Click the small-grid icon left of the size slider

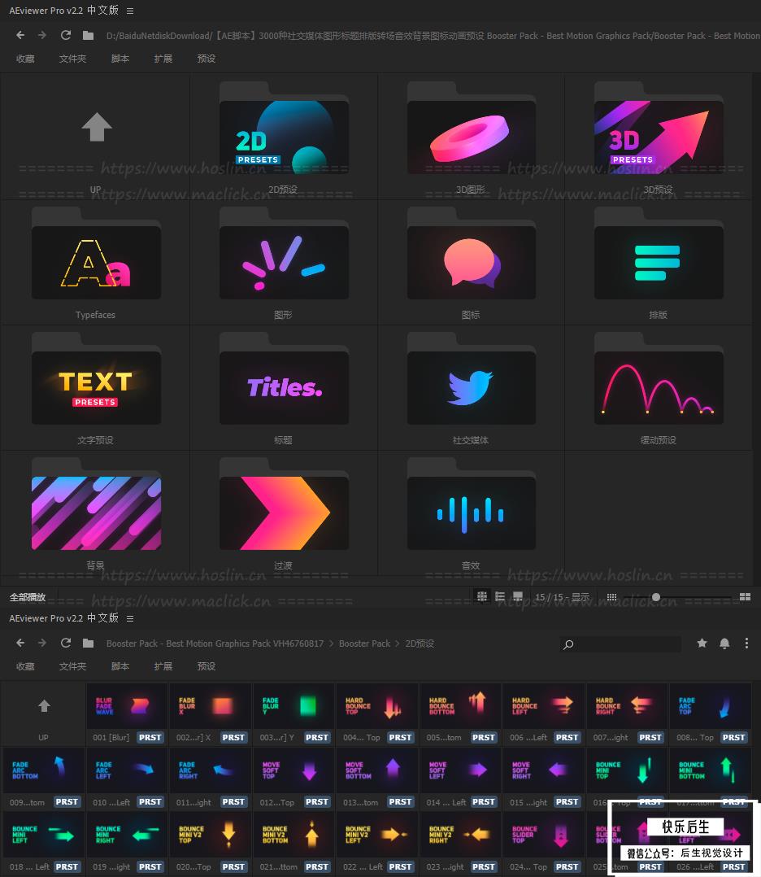click(x=611, y=597)
